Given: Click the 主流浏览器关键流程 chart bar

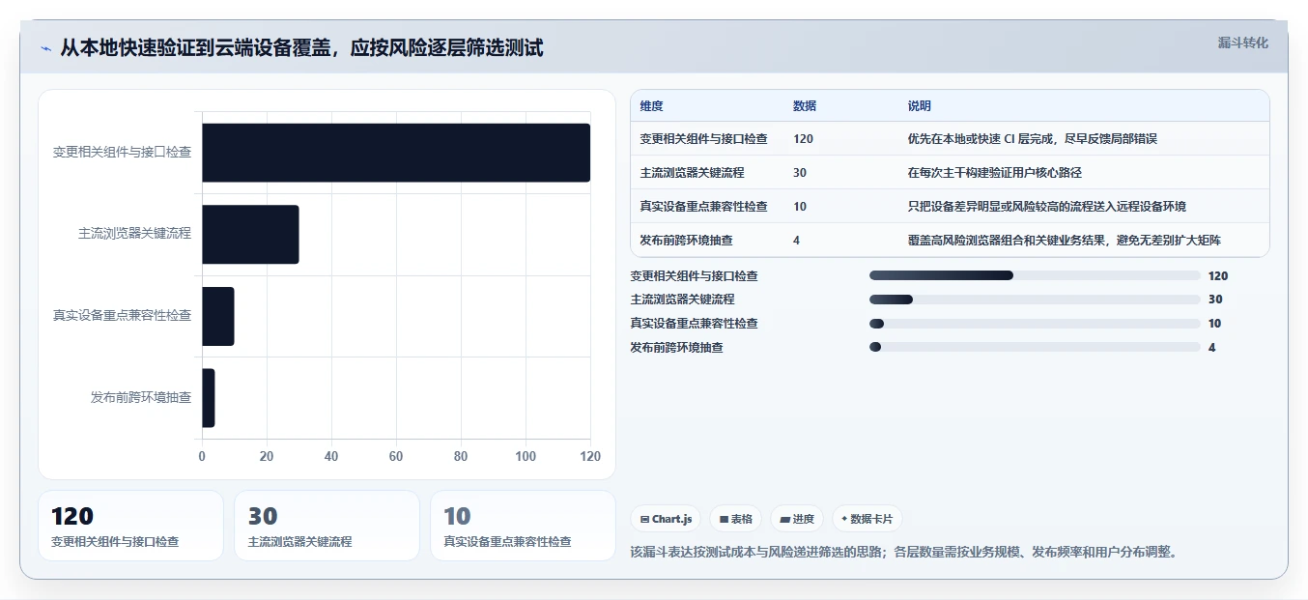Looking at the screenshot, I should pyautogui.click(x=250, y=234).
